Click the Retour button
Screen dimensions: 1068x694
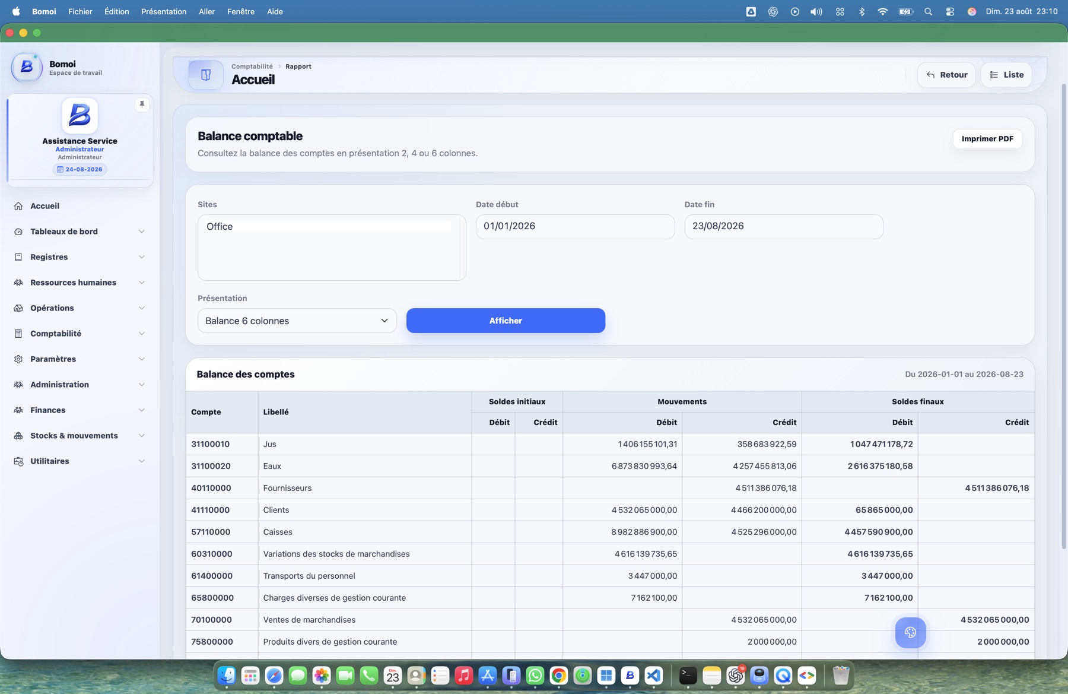pyautogui.click(x=946, y=75)
